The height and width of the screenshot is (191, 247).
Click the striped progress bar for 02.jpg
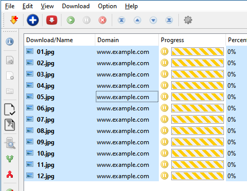(x=197, y=63)
